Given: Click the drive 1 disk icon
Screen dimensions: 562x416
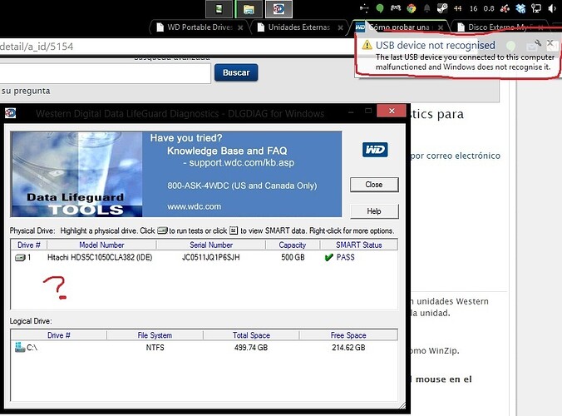Looking at the screenshot, I should coord(20,257).
